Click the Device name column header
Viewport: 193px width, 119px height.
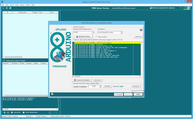tap(22, 12)
